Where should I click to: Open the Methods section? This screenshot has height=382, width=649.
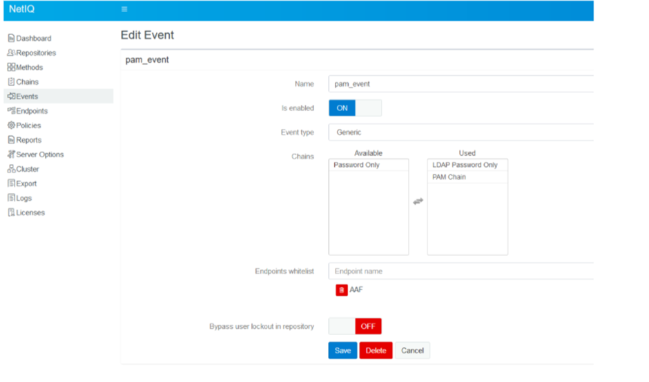pos(30,68)
